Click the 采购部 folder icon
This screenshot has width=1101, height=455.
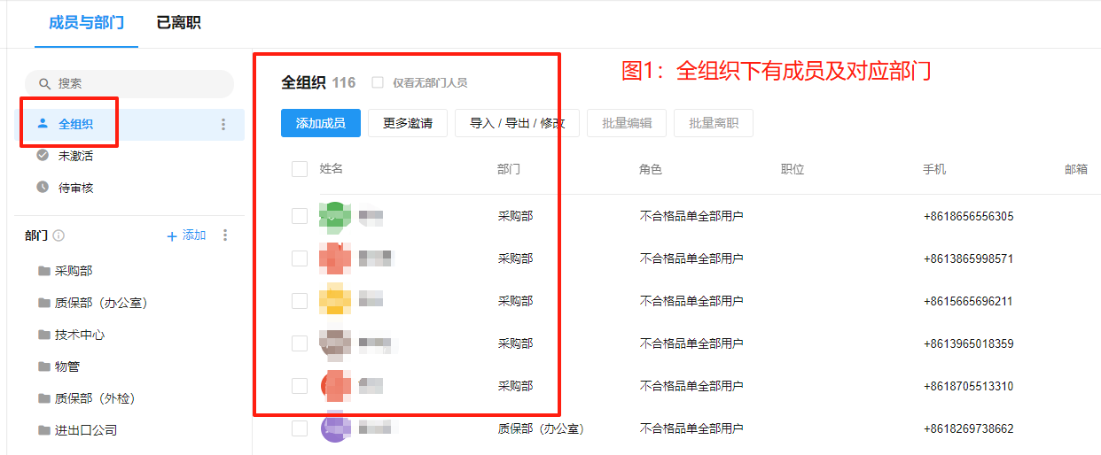(x=44, y=271)
